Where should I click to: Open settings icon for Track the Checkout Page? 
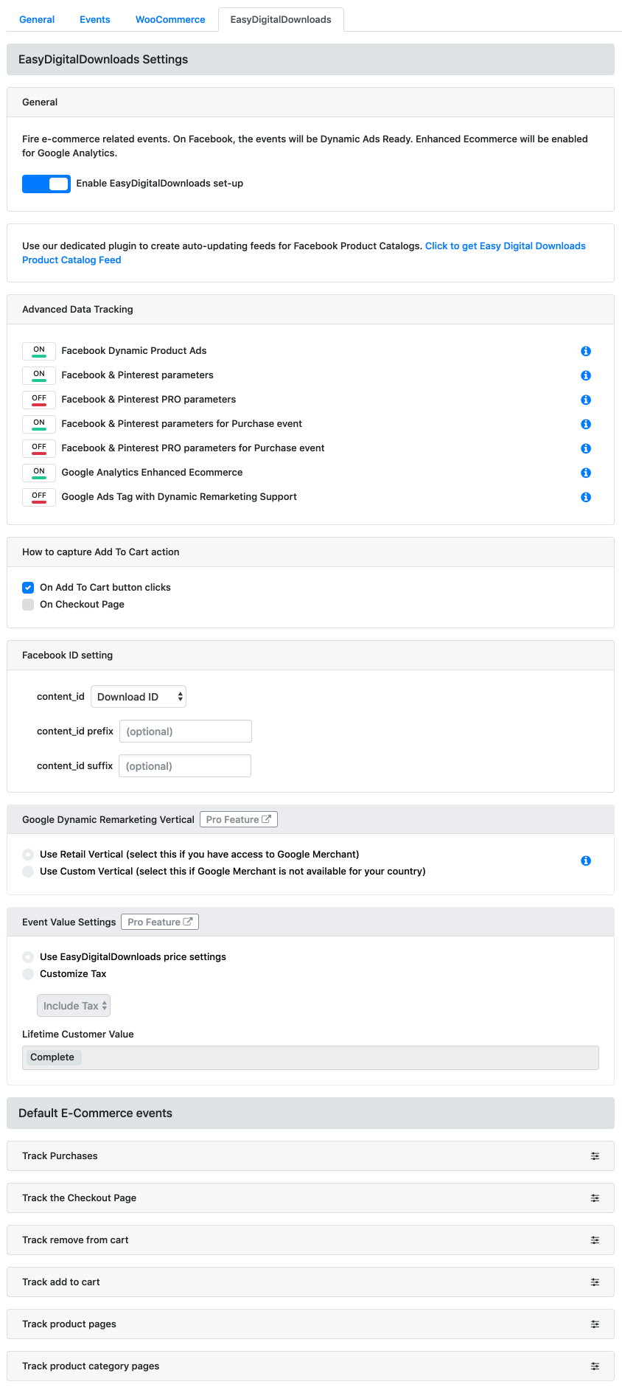595,1198
